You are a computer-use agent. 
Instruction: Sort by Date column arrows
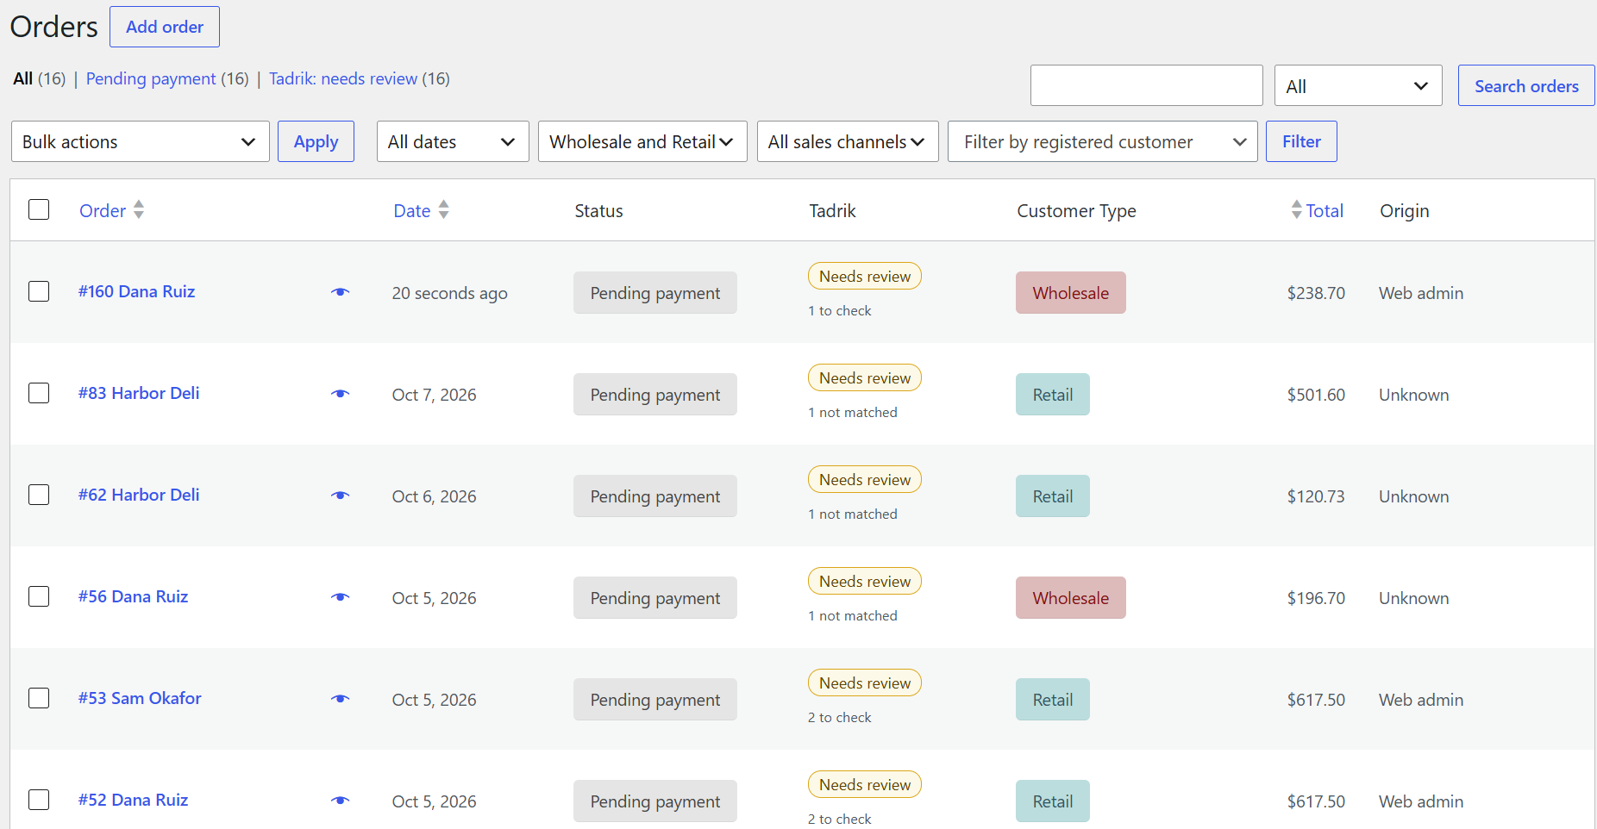pyautogui.click(x=443, y=209)
